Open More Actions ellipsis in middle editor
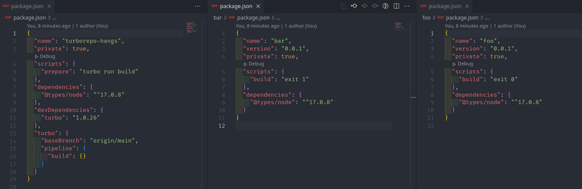Viewport: 582px width, 189px height. point(407,6)
